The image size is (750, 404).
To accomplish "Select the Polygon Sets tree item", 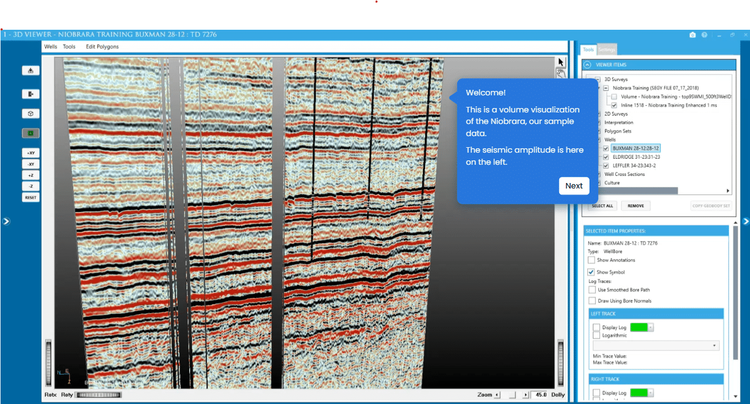I will pos(618,131).
